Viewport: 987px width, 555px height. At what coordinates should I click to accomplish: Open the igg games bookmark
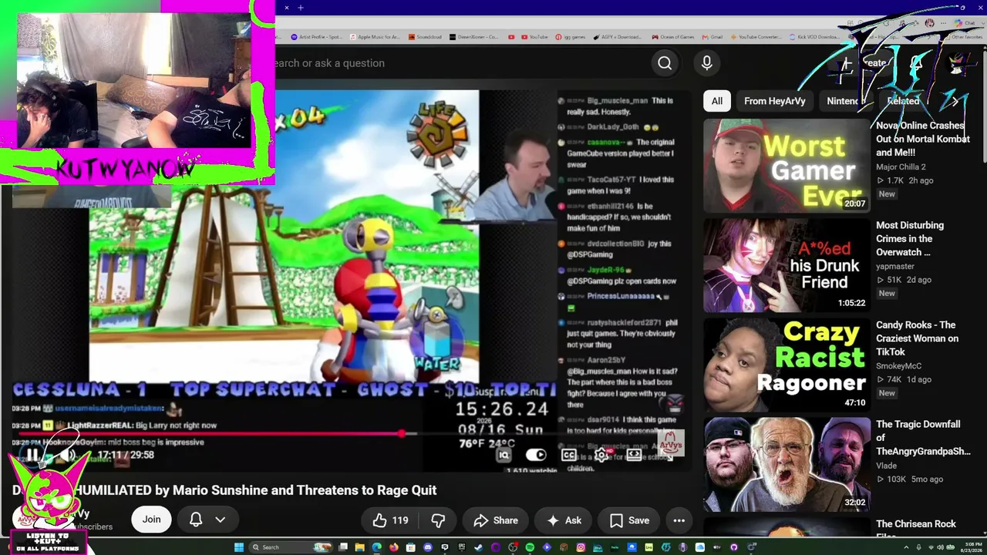click(x=571, y=37)
